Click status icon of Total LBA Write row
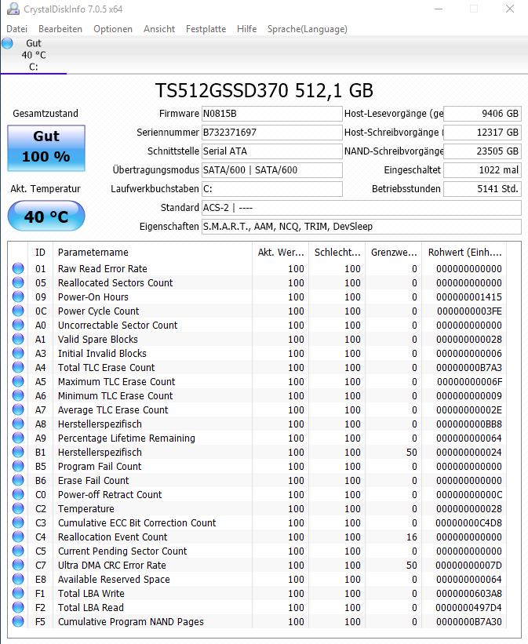This screenshot has height=644, width=528. [x=18, y=594]
